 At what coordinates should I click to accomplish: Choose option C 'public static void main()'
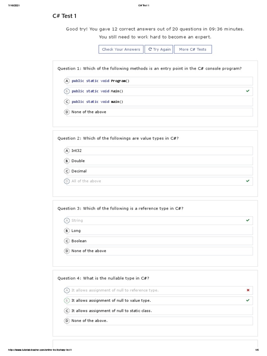[x=97, y=102]
